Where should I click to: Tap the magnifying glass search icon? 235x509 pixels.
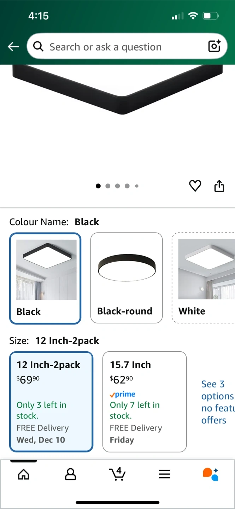tap(38, 46)
